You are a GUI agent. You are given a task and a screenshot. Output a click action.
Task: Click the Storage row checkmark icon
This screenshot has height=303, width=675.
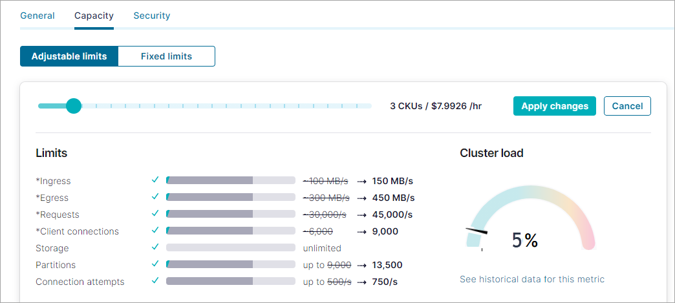(x=155, y=247)
